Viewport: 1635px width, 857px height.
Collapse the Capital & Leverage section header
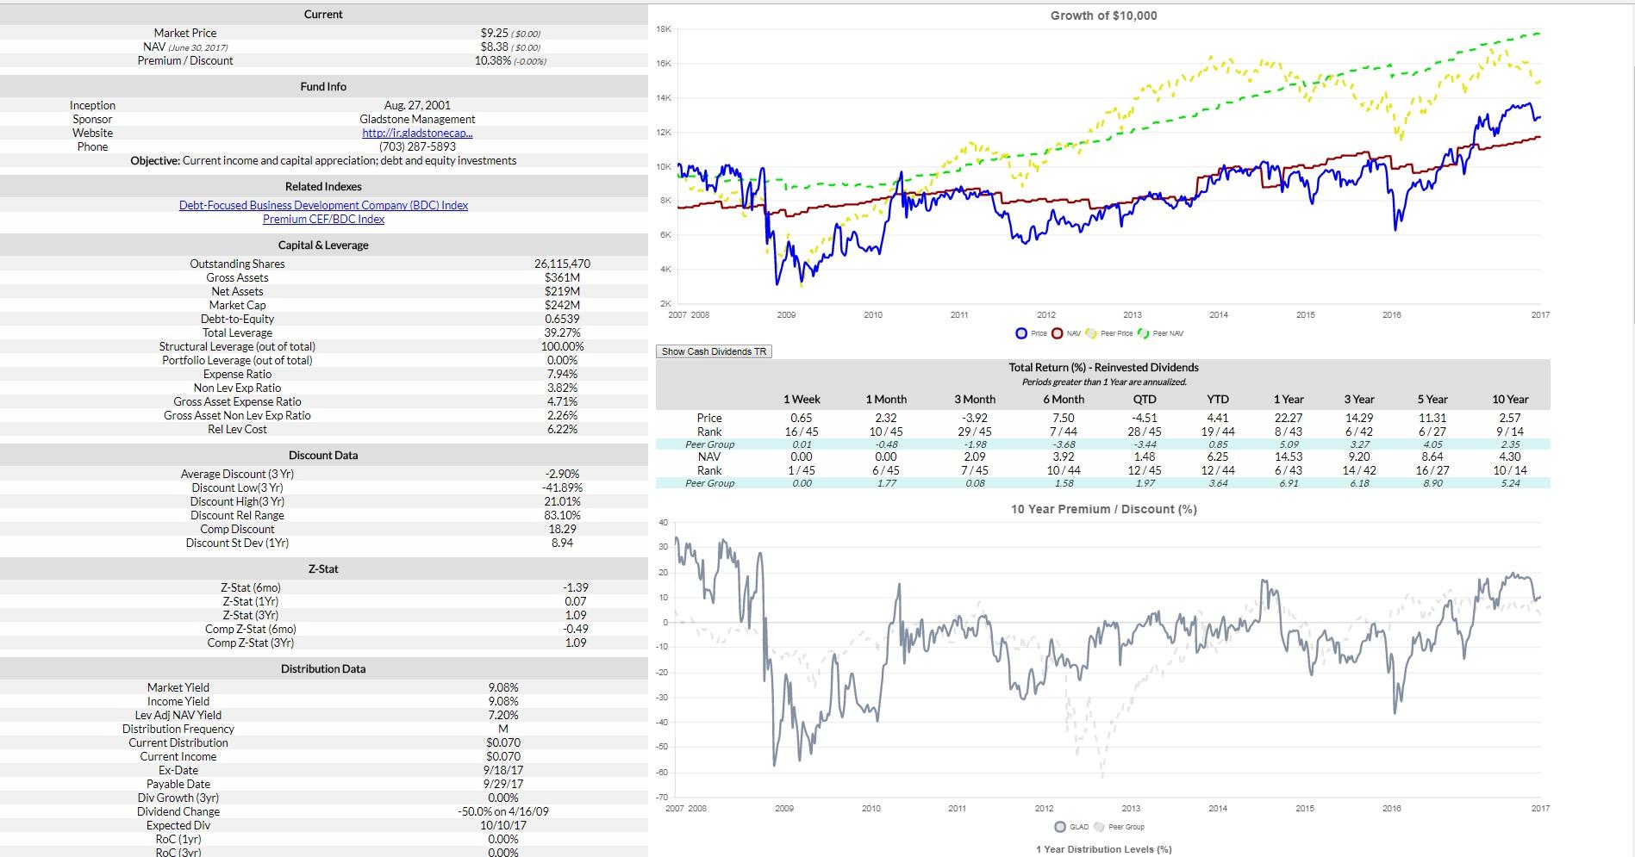[x=323, y=245]
